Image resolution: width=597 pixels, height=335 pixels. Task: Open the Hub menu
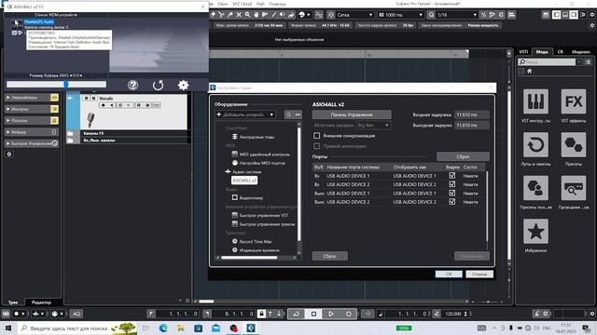[x=260, y=4]
